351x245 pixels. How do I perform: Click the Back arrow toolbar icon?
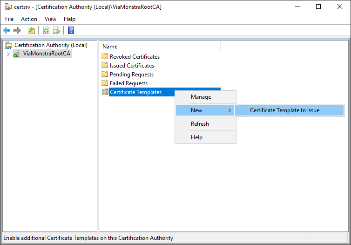point(7,31)
